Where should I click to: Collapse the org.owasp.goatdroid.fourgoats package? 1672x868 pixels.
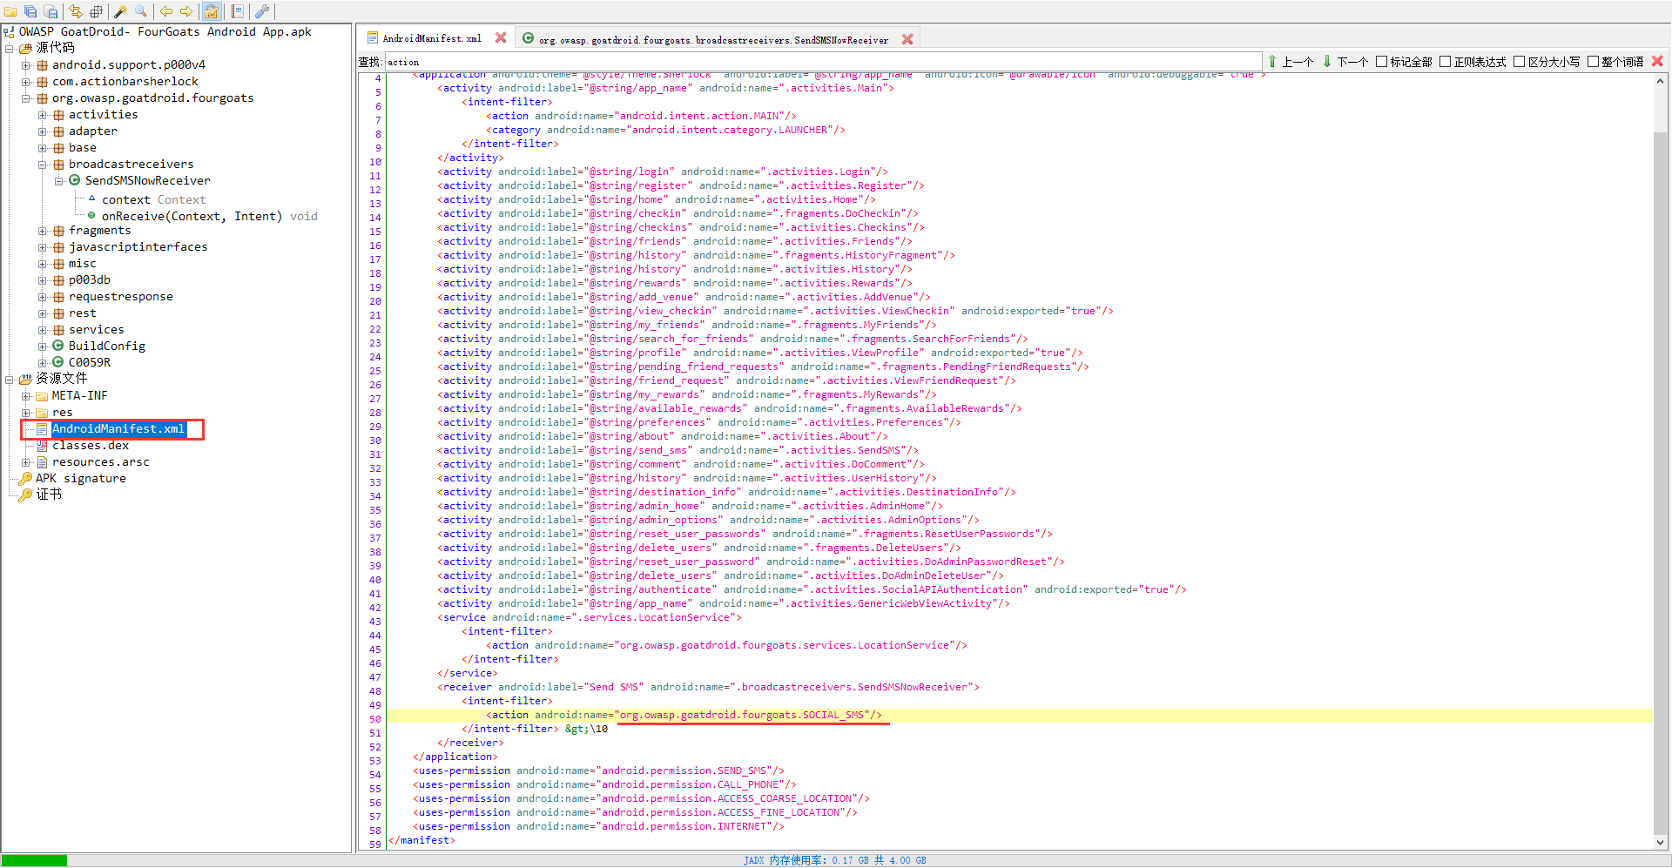click(26, 98)
